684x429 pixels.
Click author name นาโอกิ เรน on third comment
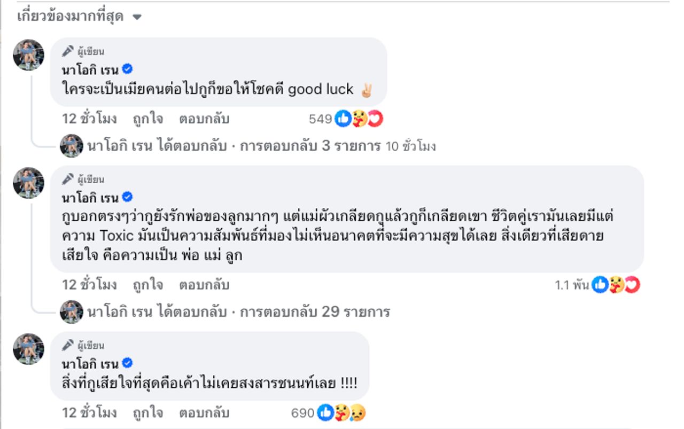[x=90, y=364]
